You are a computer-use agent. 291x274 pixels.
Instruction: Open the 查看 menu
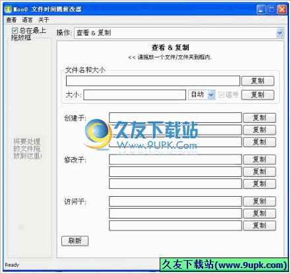(x=11, y=20)
